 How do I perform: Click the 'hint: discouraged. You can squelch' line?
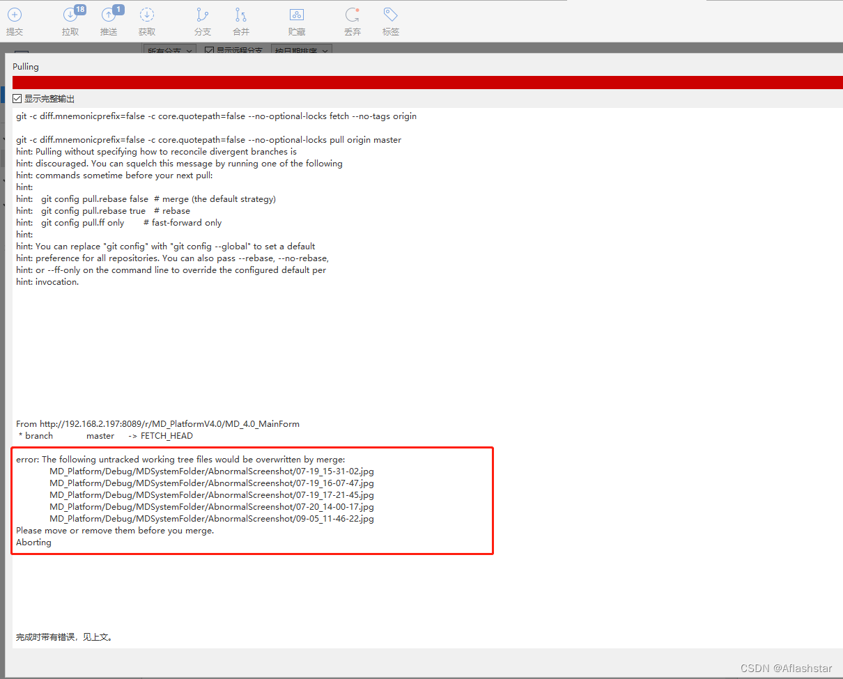[180, 163]
